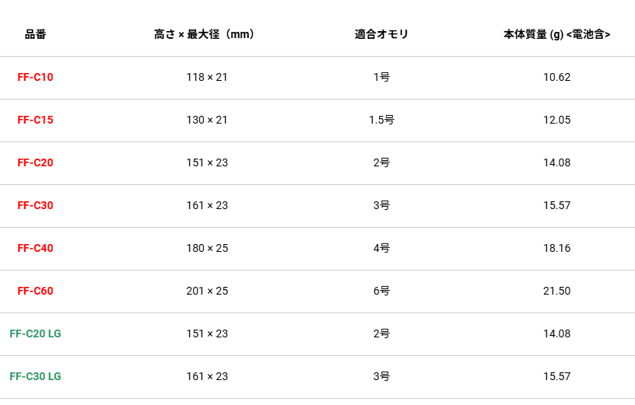This screenshot has height=405, width=635.
Task: Select the 201 × 25 dimension cell
Action: pos(207,291)
